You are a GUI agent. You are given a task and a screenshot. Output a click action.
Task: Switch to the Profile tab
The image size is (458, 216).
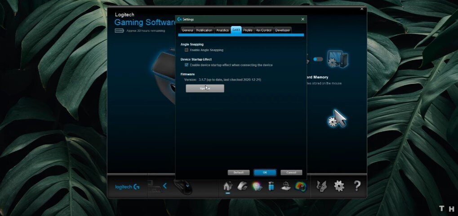(248, 30)
